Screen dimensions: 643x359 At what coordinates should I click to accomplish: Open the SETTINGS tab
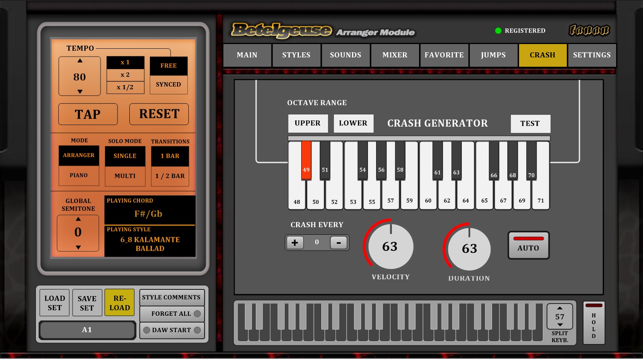pos(591,55)
